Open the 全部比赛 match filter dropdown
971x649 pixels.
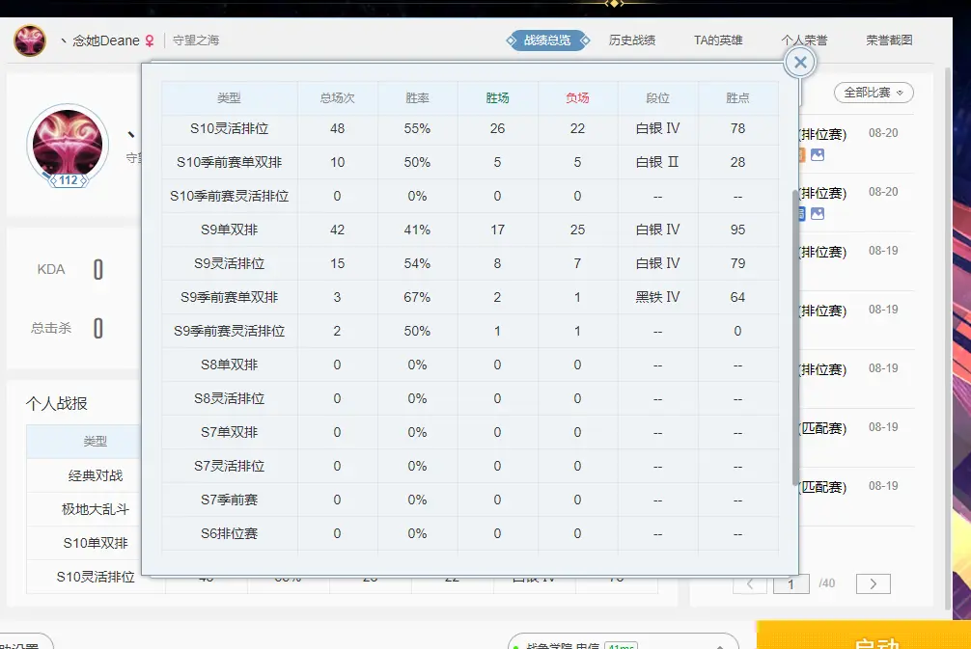[x=873, y=93]
